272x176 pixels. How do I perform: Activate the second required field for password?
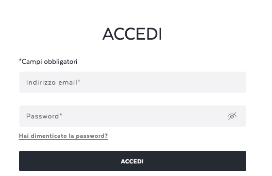[133, 116]
